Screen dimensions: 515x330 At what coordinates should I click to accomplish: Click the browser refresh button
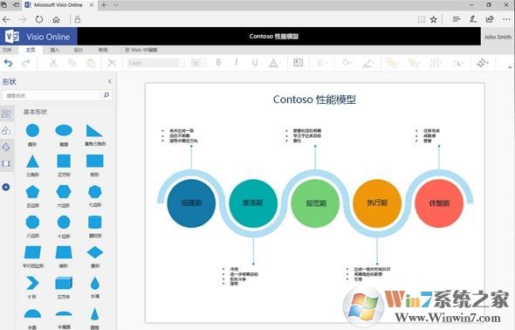[39, 19]
